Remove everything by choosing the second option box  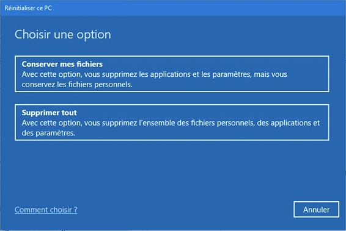click(172, 123)
